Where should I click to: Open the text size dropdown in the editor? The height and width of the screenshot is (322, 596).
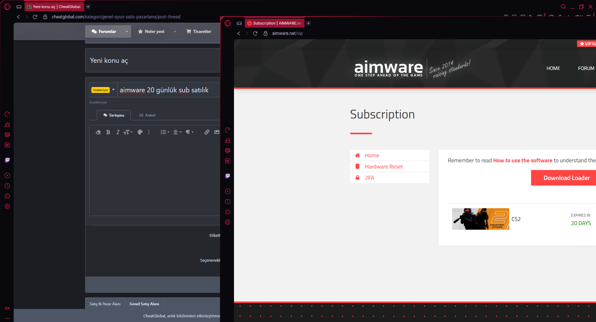click(x=128, y=132)
